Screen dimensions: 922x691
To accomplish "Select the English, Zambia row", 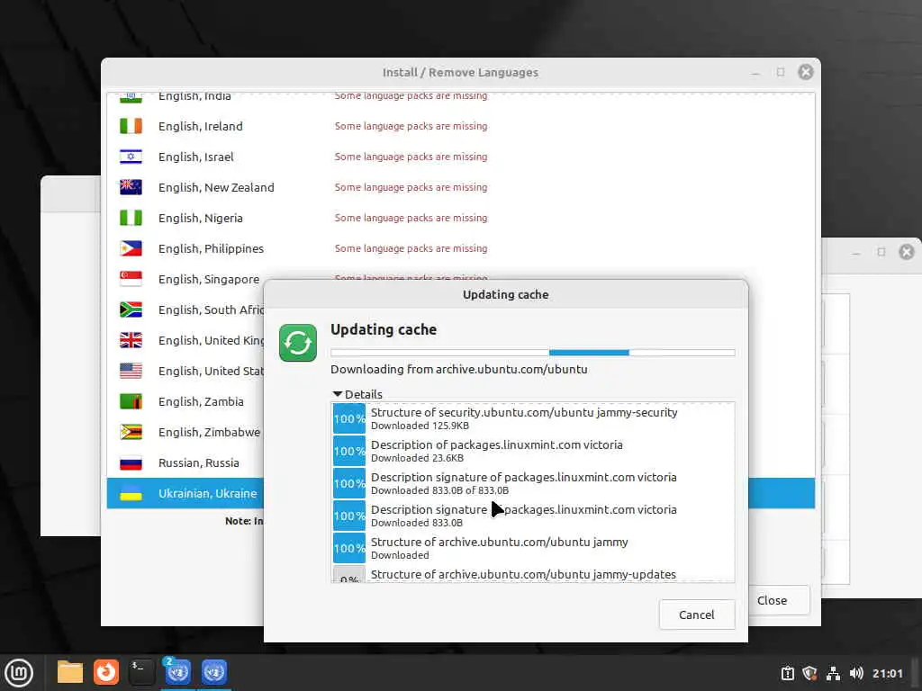I will pos(185,401).
